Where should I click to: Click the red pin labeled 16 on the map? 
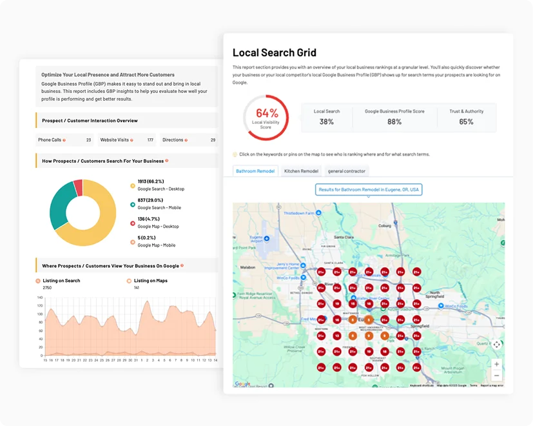[x=336, y=319]
